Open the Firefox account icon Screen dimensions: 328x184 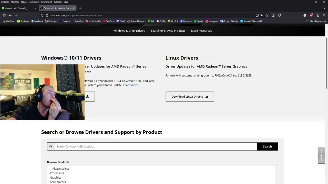click(x=305, y=15)
